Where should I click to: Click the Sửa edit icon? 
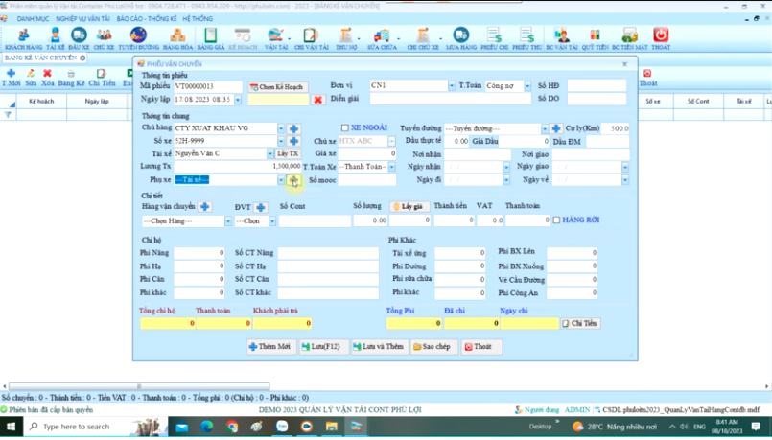coord(31,78)
